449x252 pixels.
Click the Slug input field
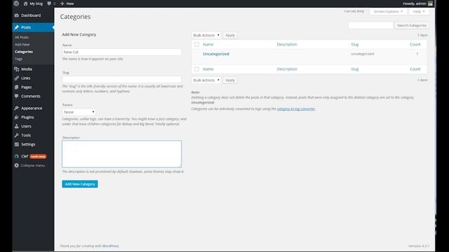121,79
